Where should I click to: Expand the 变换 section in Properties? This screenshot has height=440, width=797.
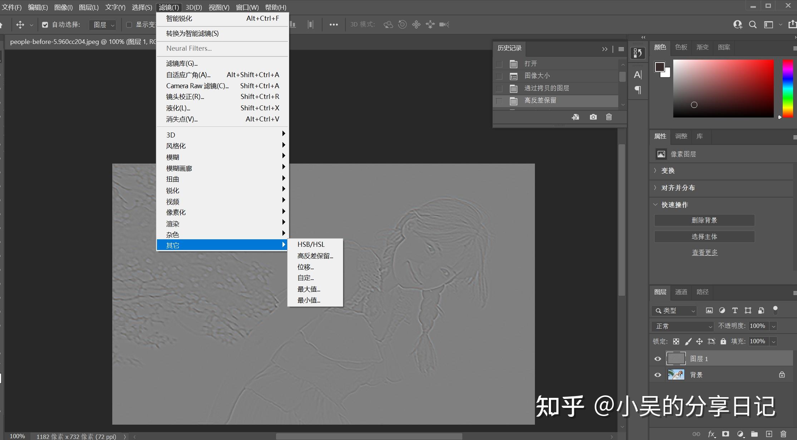(x=668, y=171)
